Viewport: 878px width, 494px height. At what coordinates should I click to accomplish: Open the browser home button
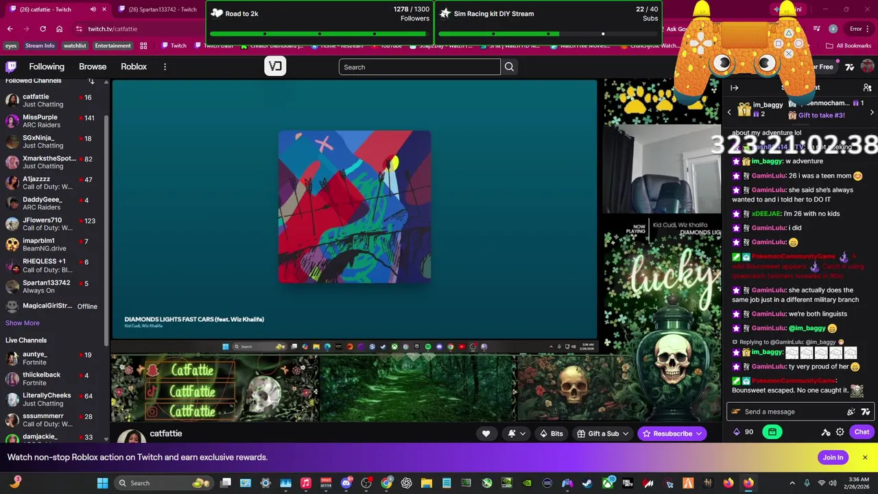[60, 29]
